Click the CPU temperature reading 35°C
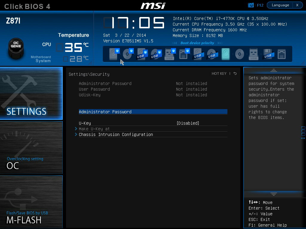 point(73,47)
